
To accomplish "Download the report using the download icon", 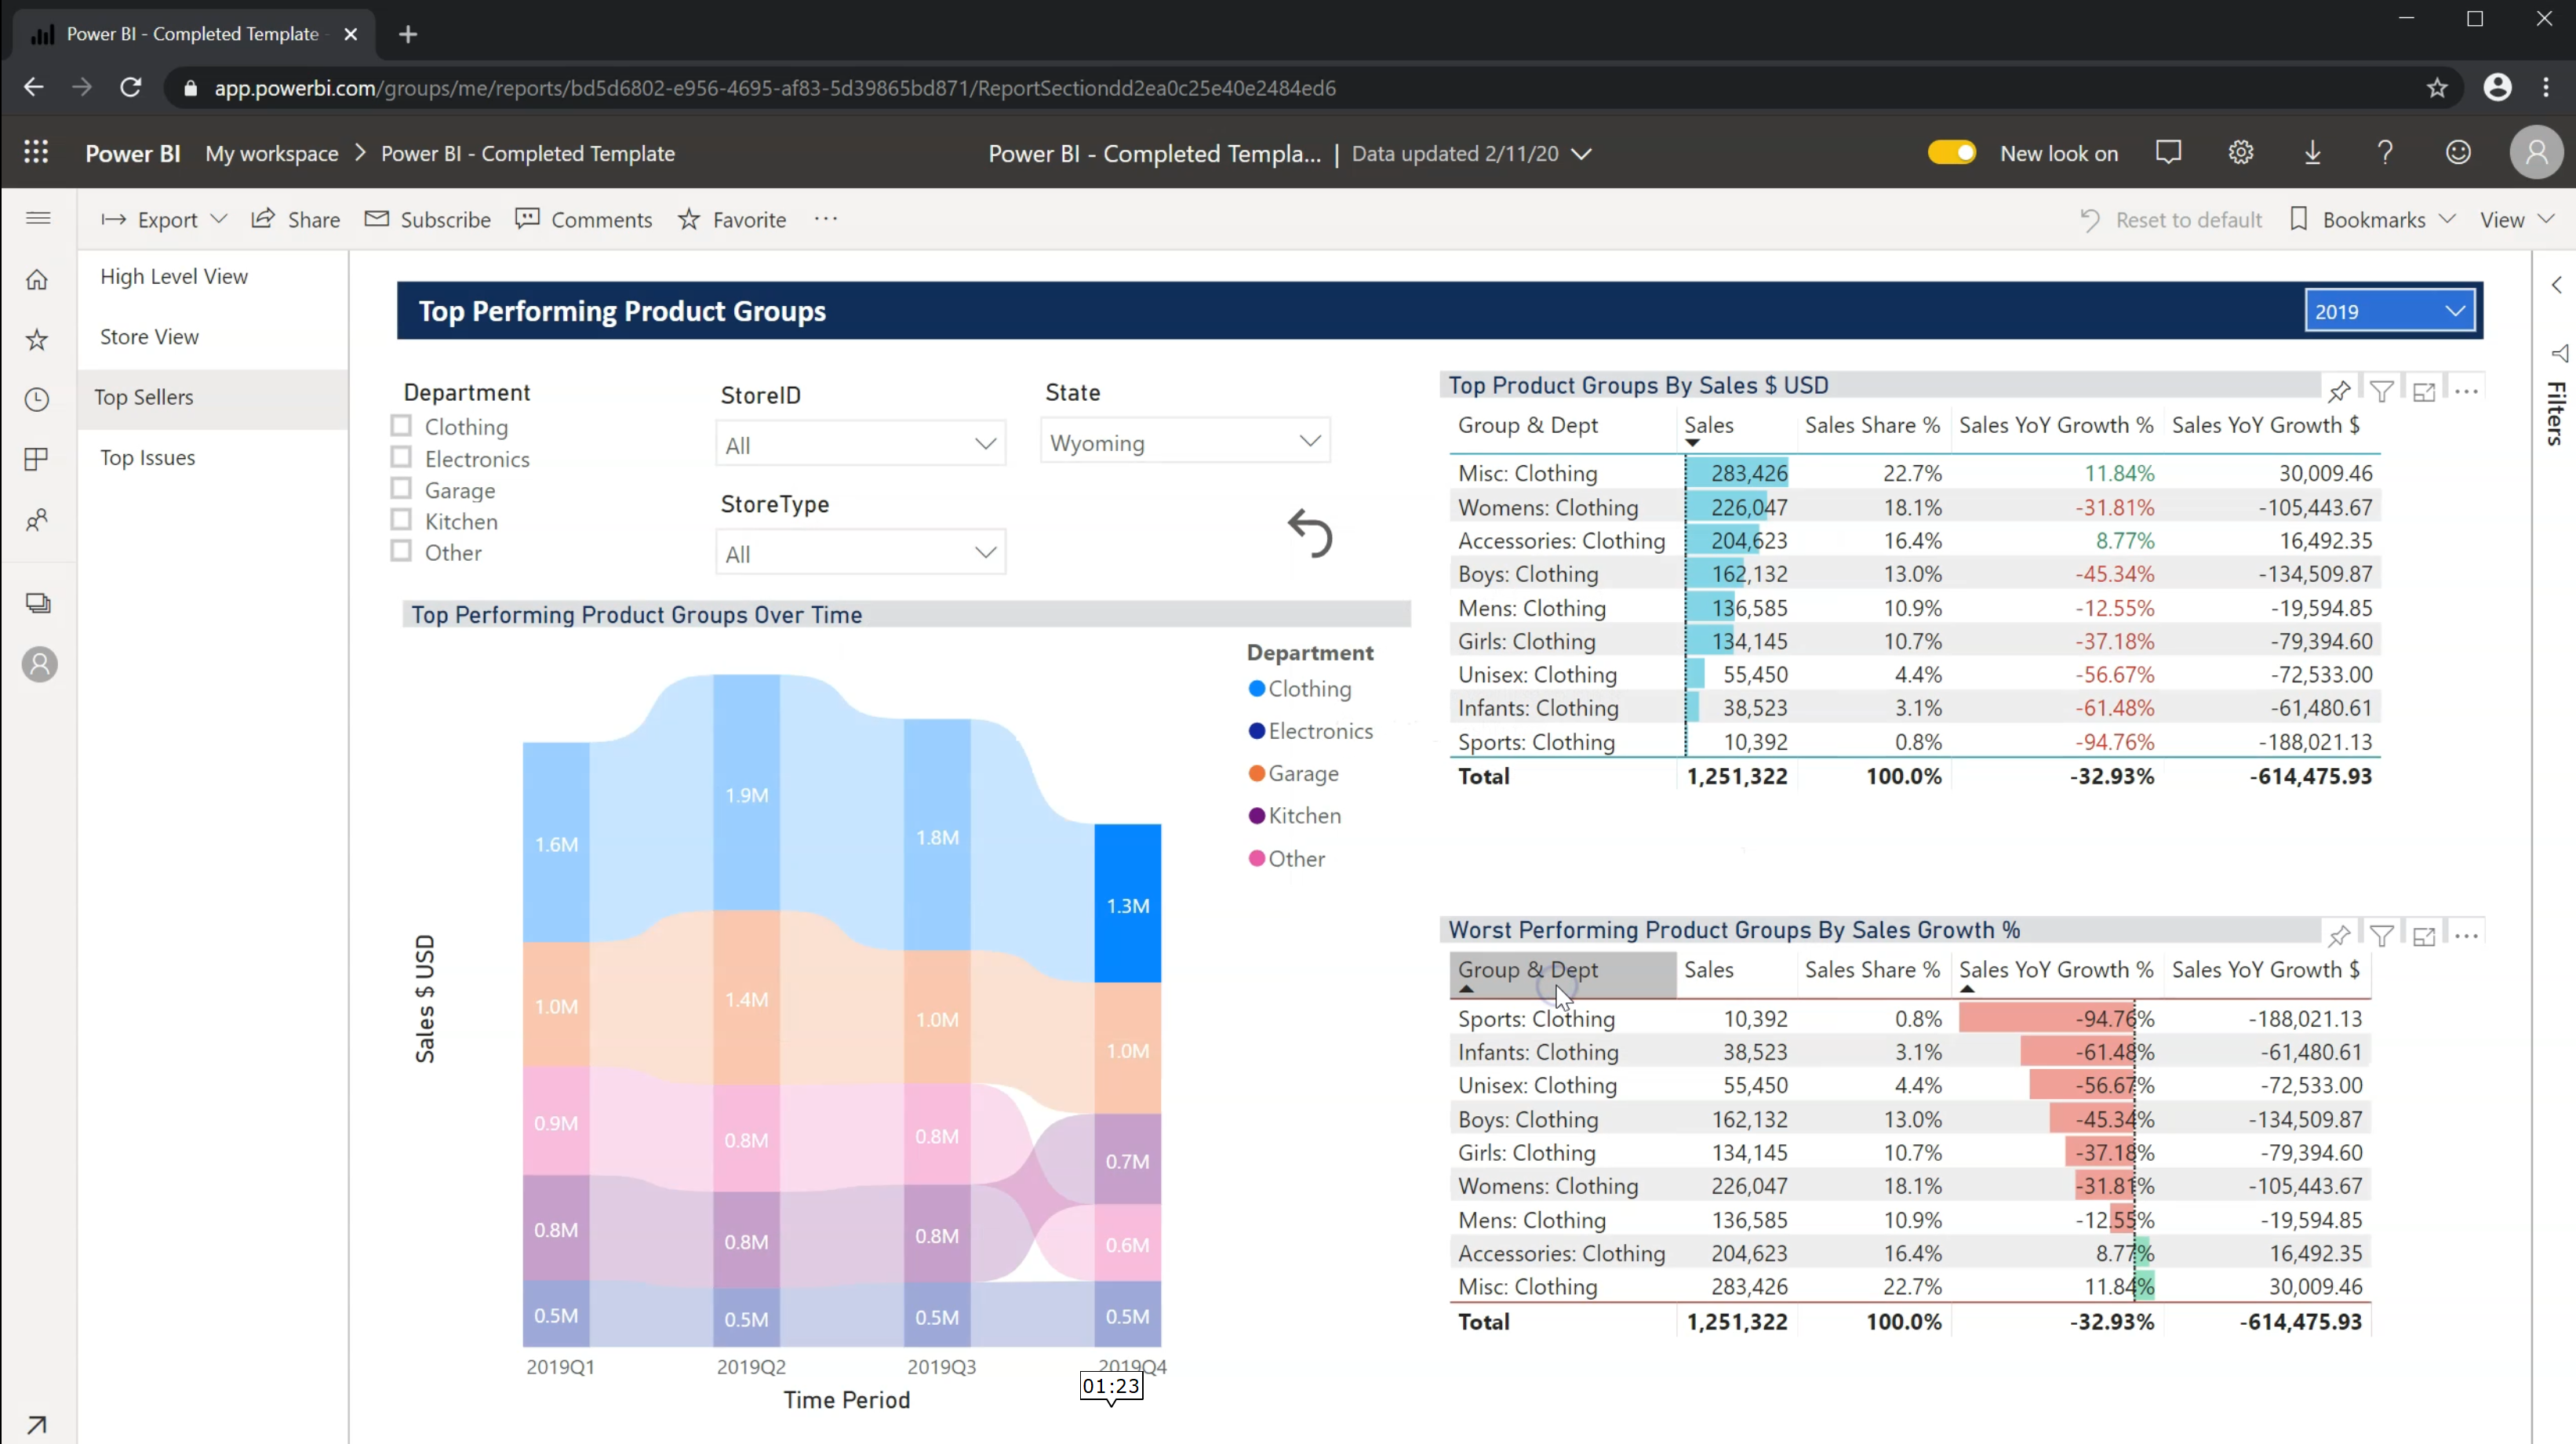I will (x=2313, y=152).
